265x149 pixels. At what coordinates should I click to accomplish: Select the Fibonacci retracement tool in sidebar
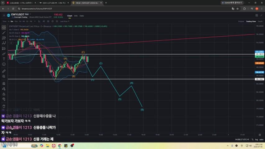(4, 38)
